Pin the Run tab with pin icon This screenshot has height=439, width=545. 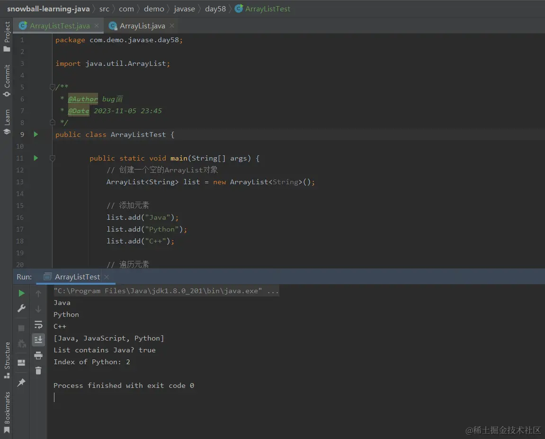(x=21, y=382)
